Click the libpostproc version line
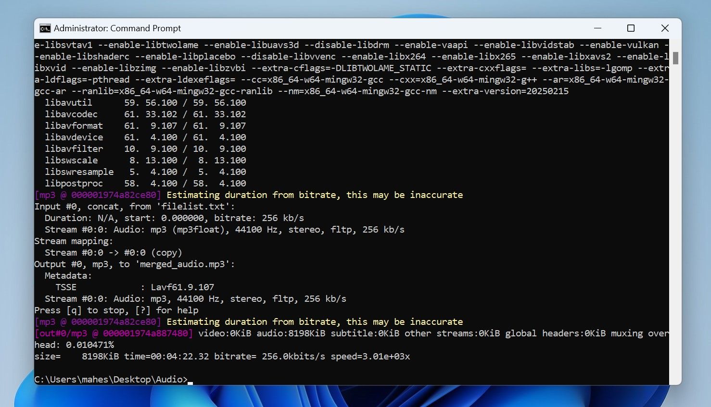The height and width of the screenshot is (407, 711). point(145,184)
